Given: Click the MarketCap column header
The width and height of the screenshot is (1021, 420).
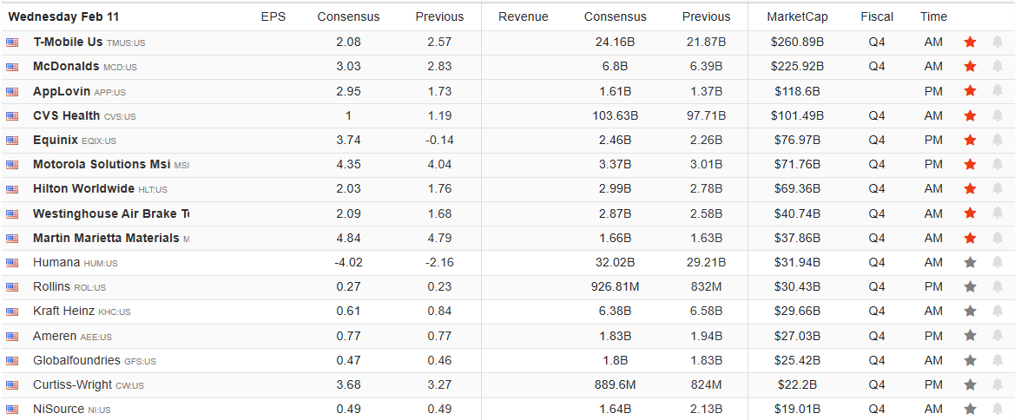Looking at the screenshot, I should [796, 16].
